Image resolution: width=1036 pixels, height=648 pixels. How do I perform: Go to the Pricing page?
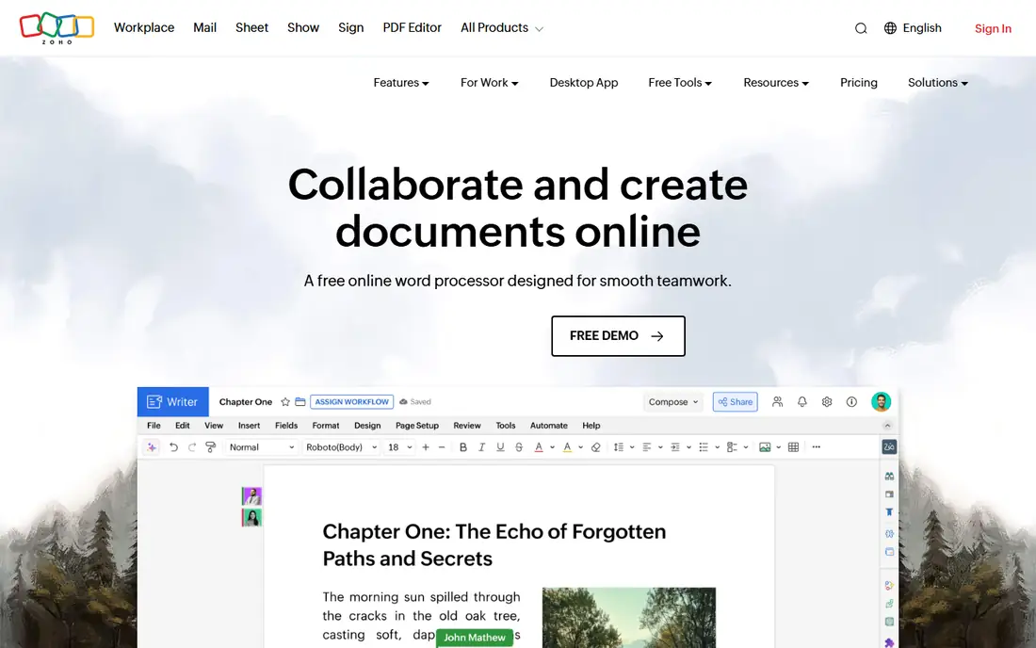pos(859,83)
